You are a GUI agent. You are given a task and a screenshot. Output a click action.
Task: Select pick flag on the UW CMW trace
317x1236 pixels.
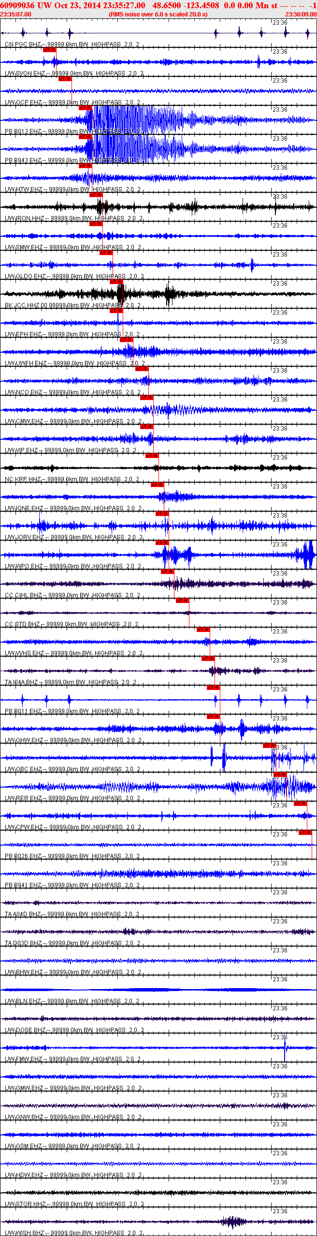147,398
